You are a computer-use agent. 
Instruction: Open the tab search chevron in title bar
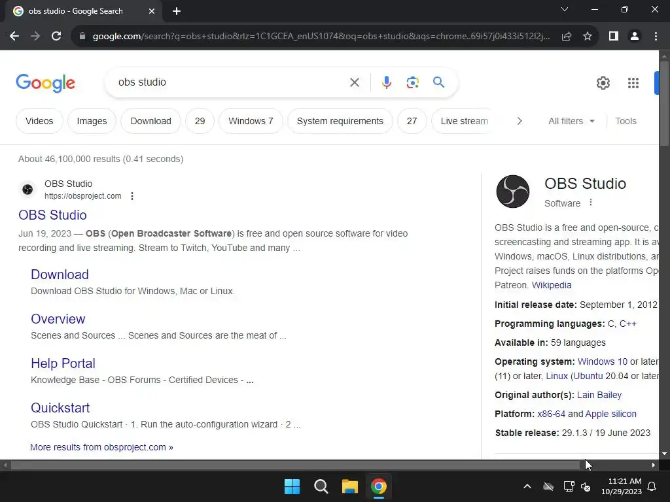pos(565,9)
